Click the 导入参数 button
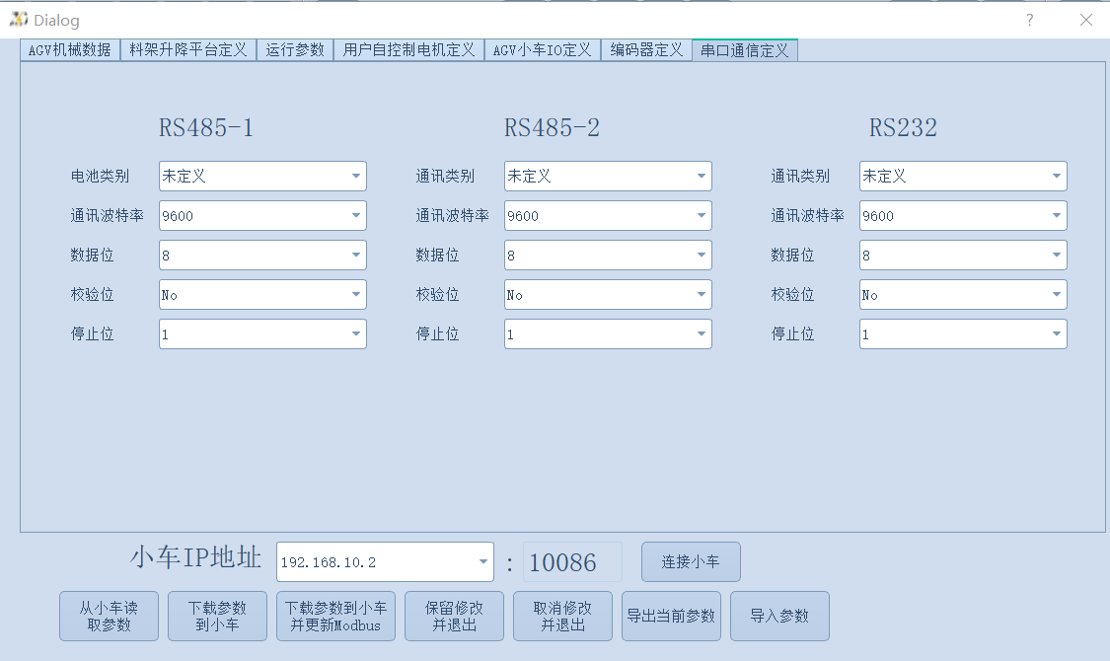This screenshot has height=661, width=1110. 779,617
